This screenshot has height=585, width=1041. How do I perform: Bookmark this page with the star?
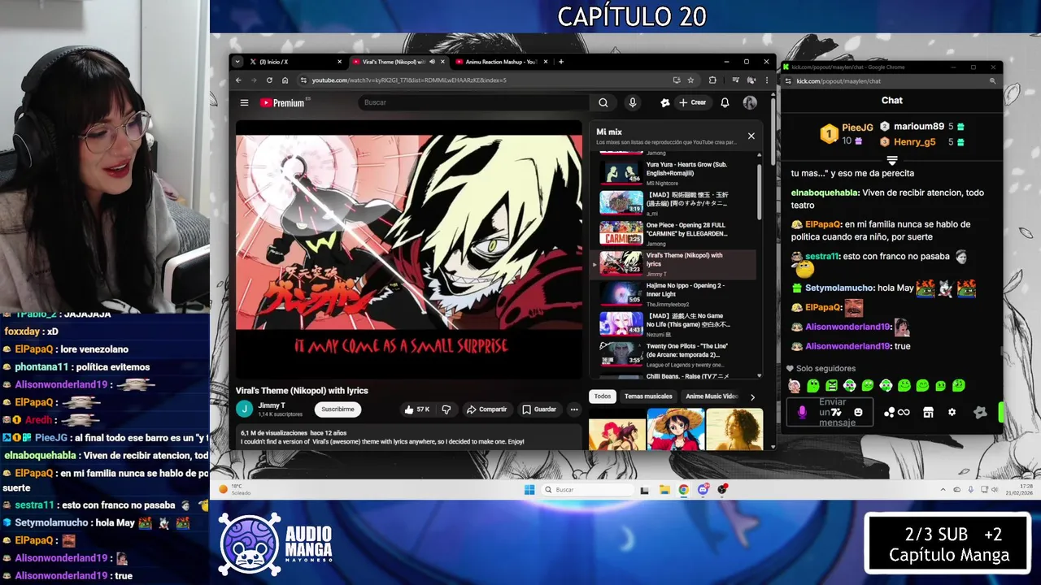click(x=690, y=80)
